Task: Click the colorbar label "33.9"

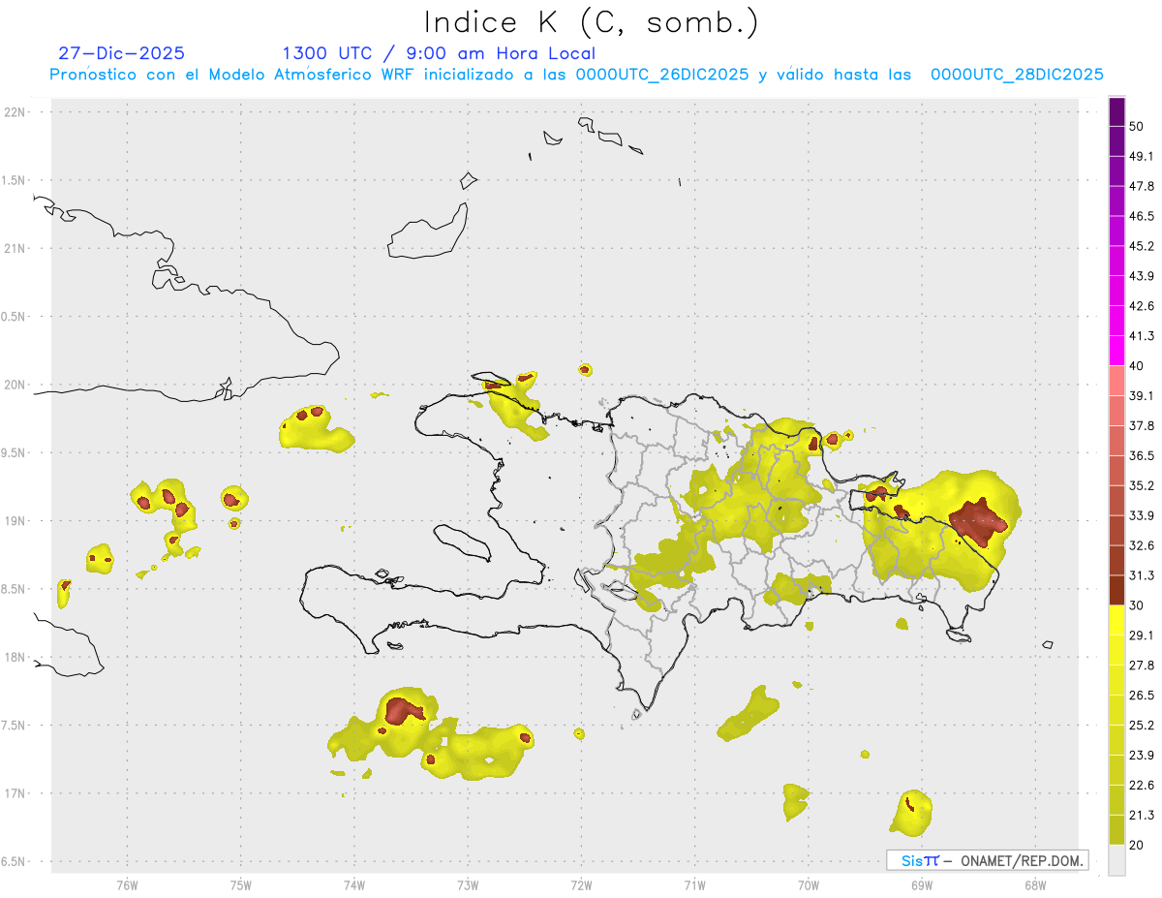Action: [1142, 515]
